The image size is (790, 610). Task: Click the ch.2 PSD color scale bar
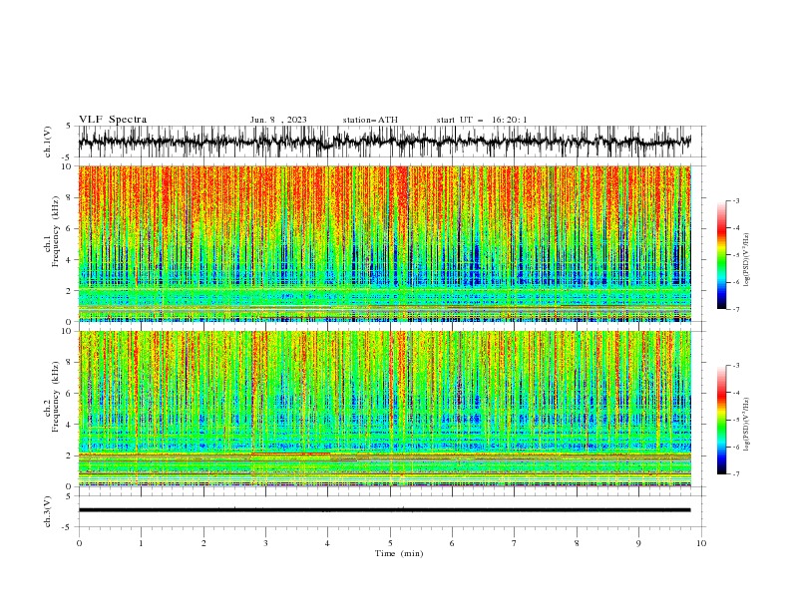(722, 420)
